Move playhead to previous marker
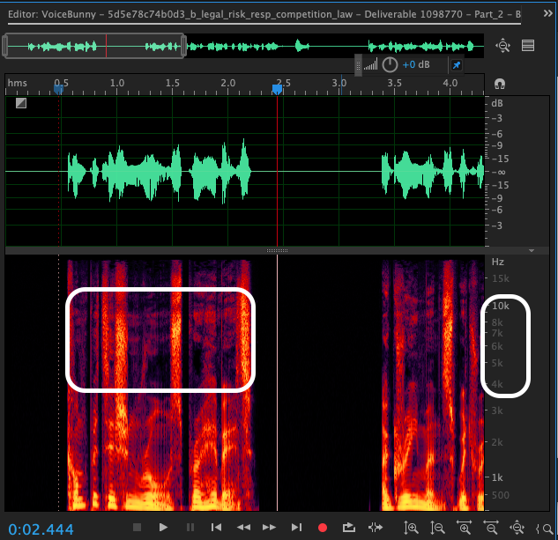The width and height of the screenshot is (558, 540). pos(216,527)
